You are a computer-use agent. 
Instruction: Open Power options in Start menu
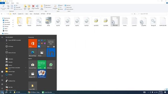2,89
